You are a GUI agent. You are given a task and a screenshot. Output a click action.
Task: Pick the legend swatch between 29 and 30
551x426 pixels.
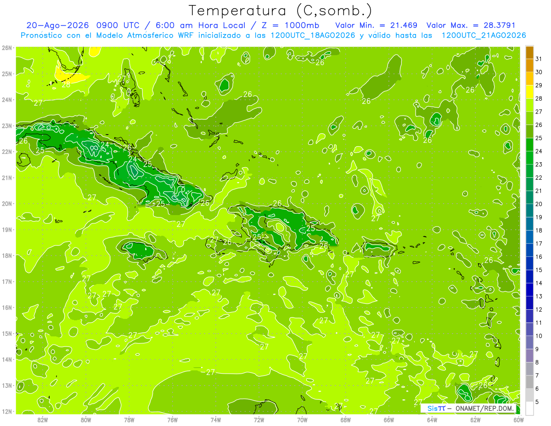529,79
